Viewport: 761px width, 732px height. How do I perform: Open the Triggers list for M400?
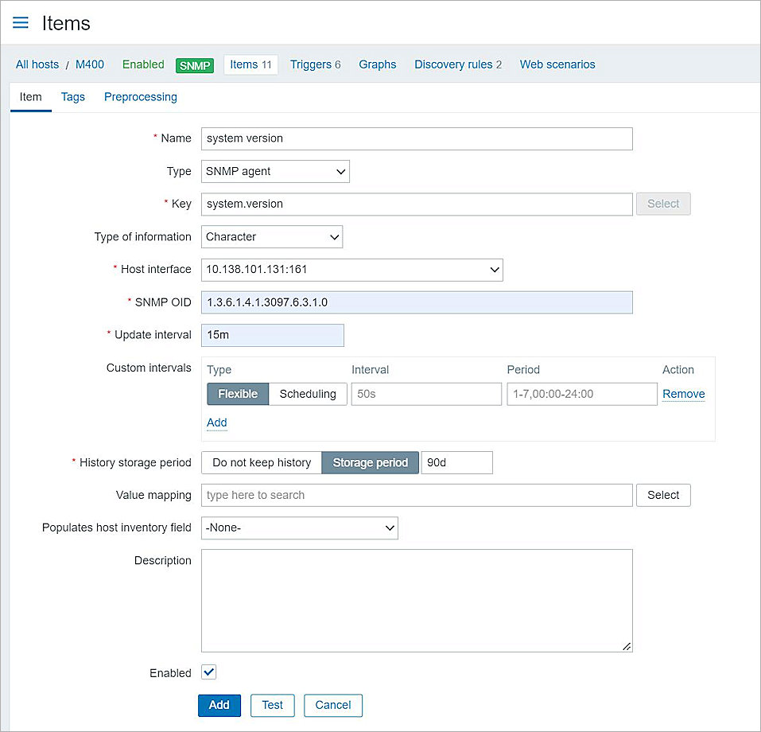click(310, 64)
